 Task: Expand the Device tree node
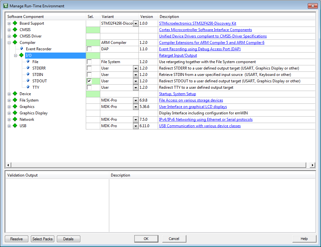point(9,94)
